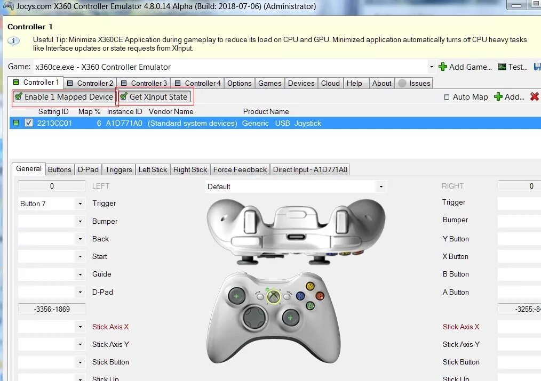Click the Setting ID column header
The height and width of the screenshot is (381, 541).
click(x=53, y=111)
